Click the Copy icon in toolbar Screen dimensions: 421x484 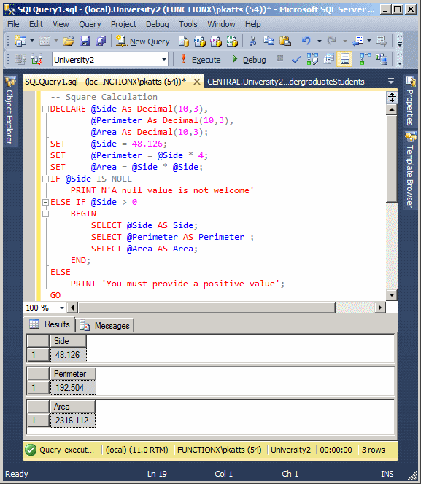pyautogui.click(x=269, y=41)
